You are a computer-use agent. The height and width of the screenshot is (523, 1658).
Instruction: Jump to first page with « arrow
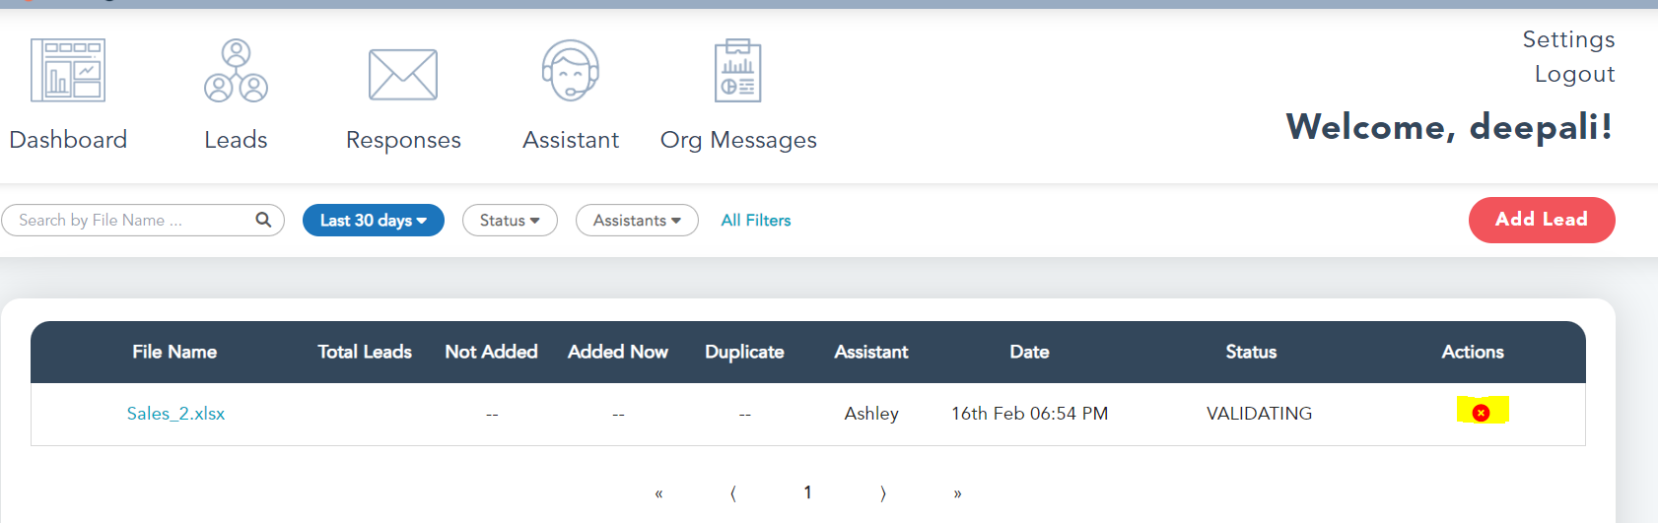[x=658, y=493]
